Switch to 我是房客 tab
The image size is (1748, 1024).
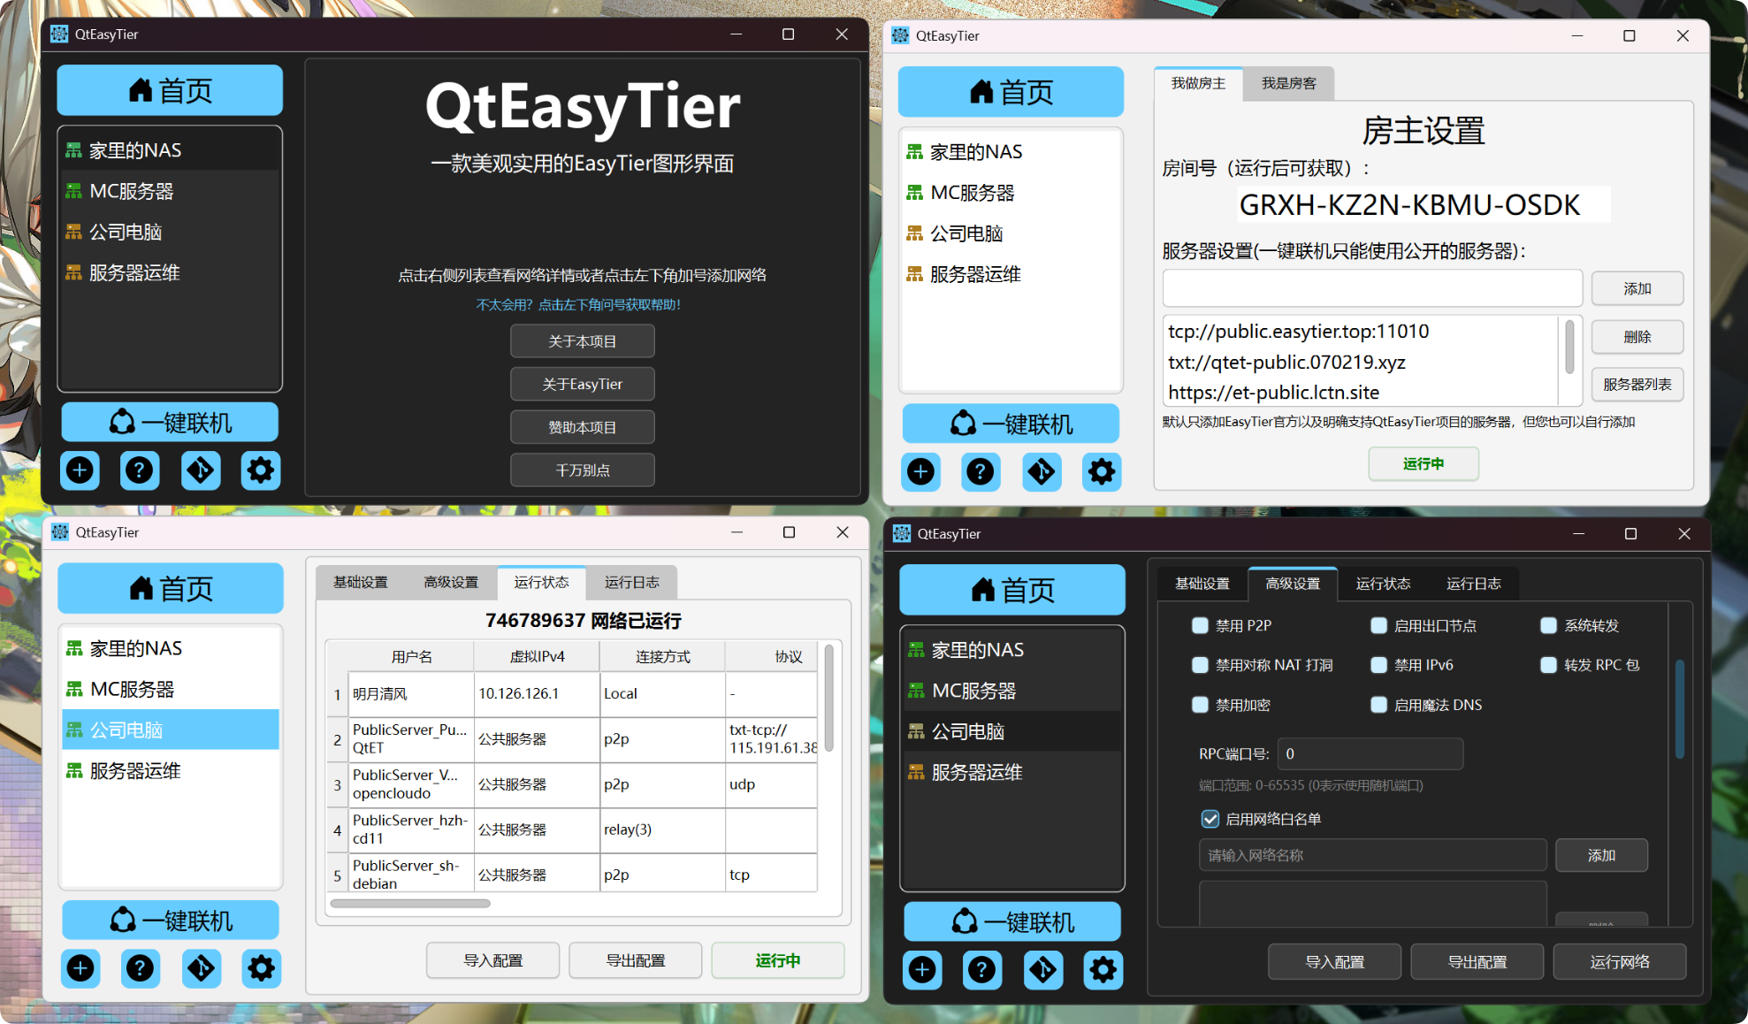tap(1288, 83)
